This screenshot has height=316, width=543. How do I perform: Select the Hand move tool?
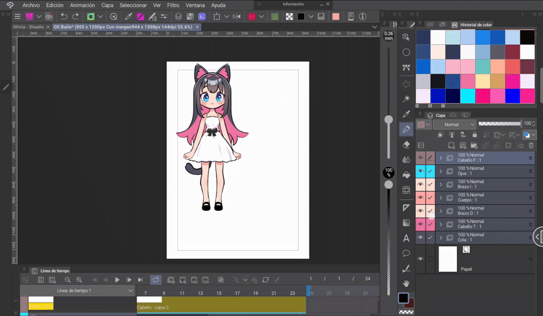pos(407,283)
